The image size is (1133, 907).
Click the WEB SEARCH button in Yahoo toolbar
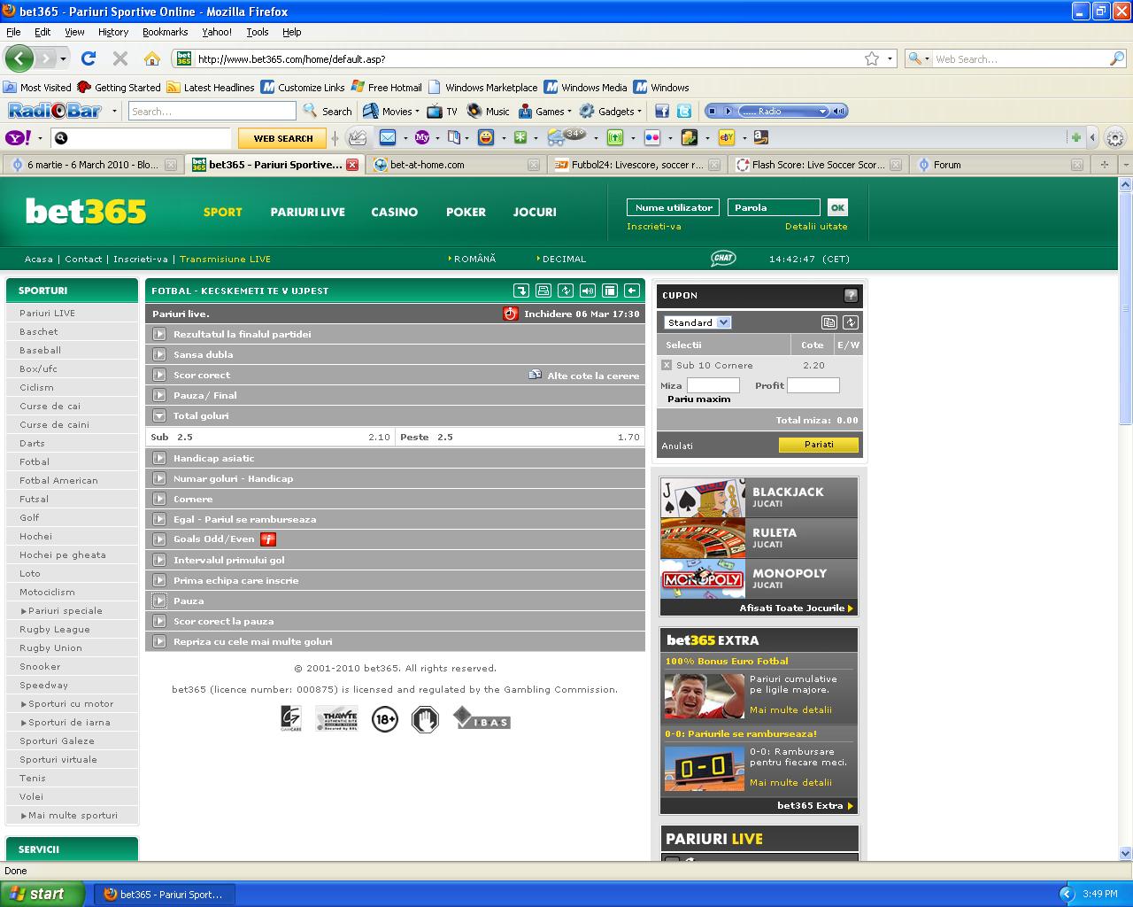(283, 138)
